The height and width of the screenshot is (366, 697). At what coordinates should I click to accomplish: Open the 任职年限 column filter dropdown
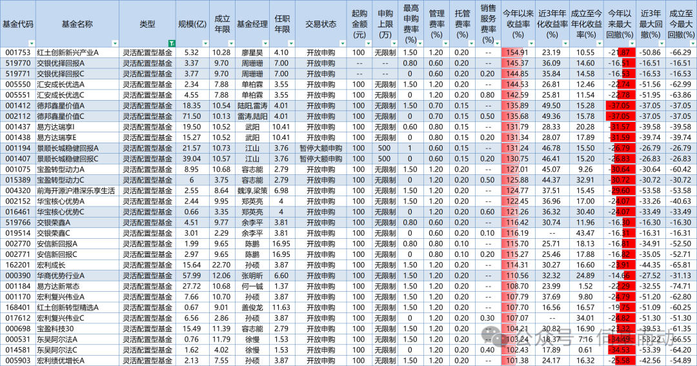291,44
